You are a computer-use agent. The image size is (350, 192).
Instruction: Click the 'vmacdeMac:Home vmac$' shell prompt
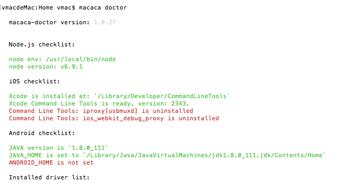tap(38, 7)
